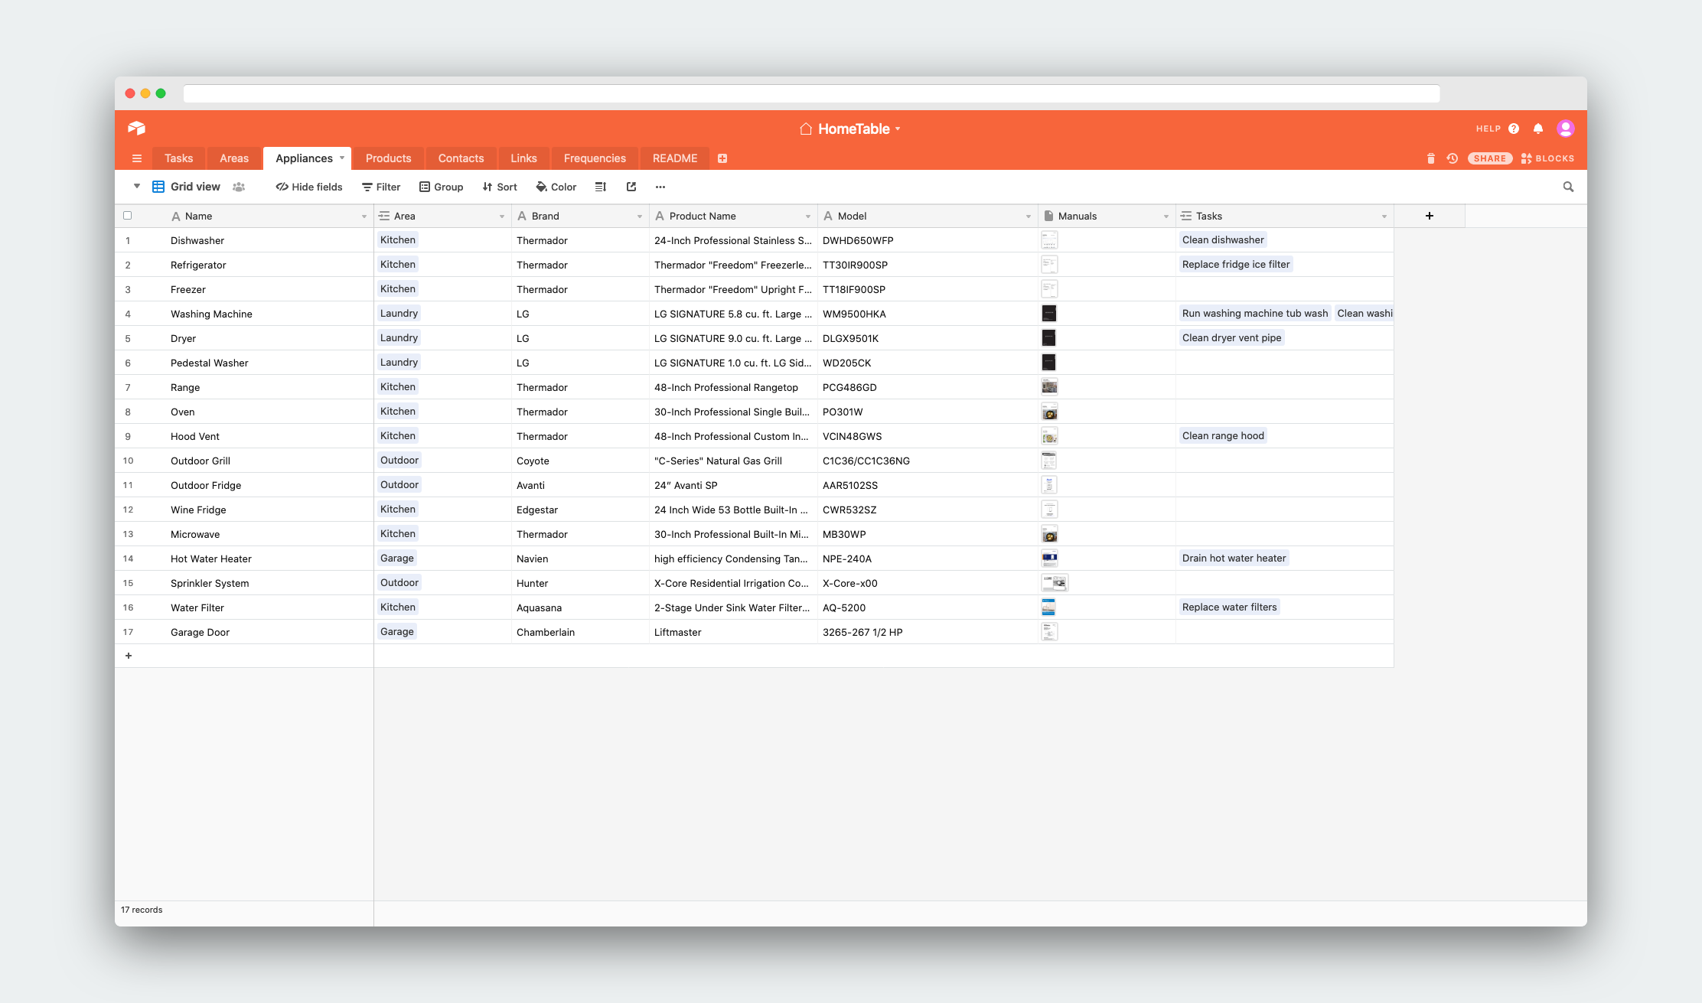Click Hide fields button
1702x1003 pixels.
pos(309,187)
